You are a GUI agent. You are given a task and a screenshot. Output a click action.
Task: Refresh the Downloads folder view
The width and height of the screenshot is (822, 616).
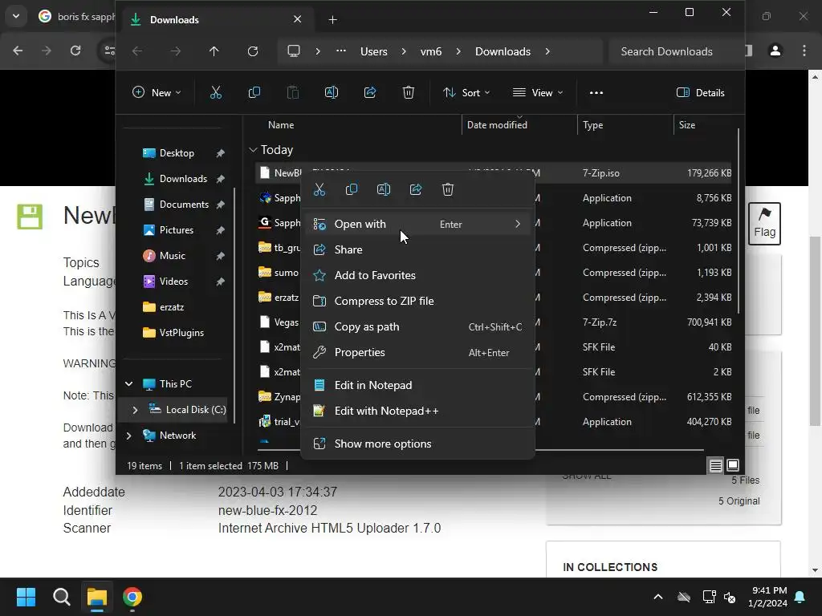253,51
